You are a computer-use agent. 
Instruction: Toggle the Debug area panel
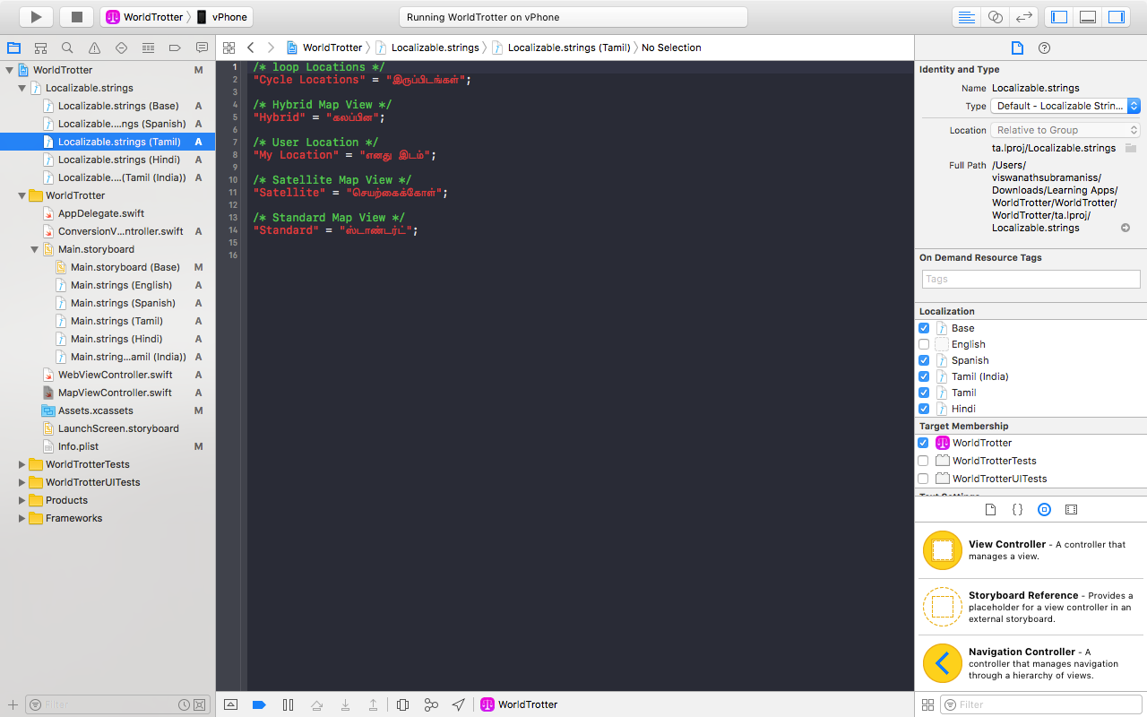1088,17
